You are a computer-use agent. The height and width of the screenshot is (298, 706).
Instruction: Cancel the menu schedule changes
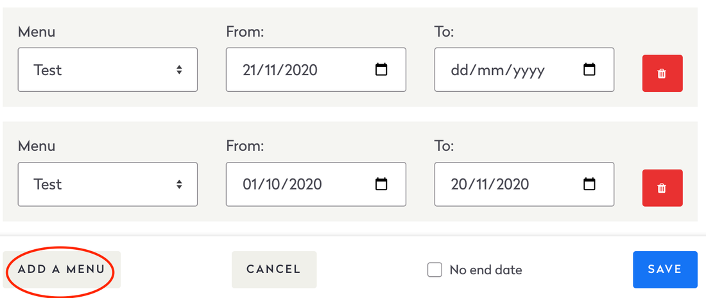[x=273, y=269]
